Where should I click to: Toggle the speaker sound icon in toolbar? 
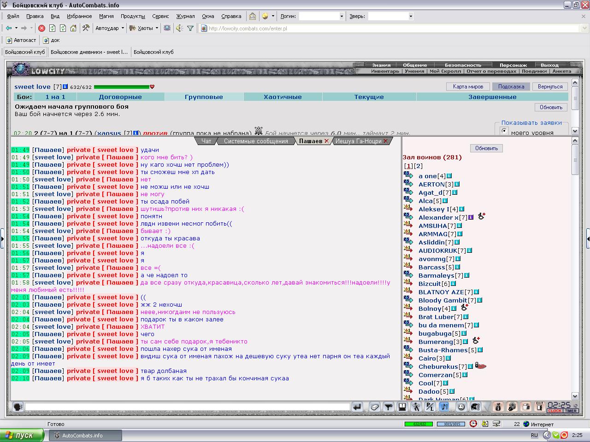click(179, 28)
